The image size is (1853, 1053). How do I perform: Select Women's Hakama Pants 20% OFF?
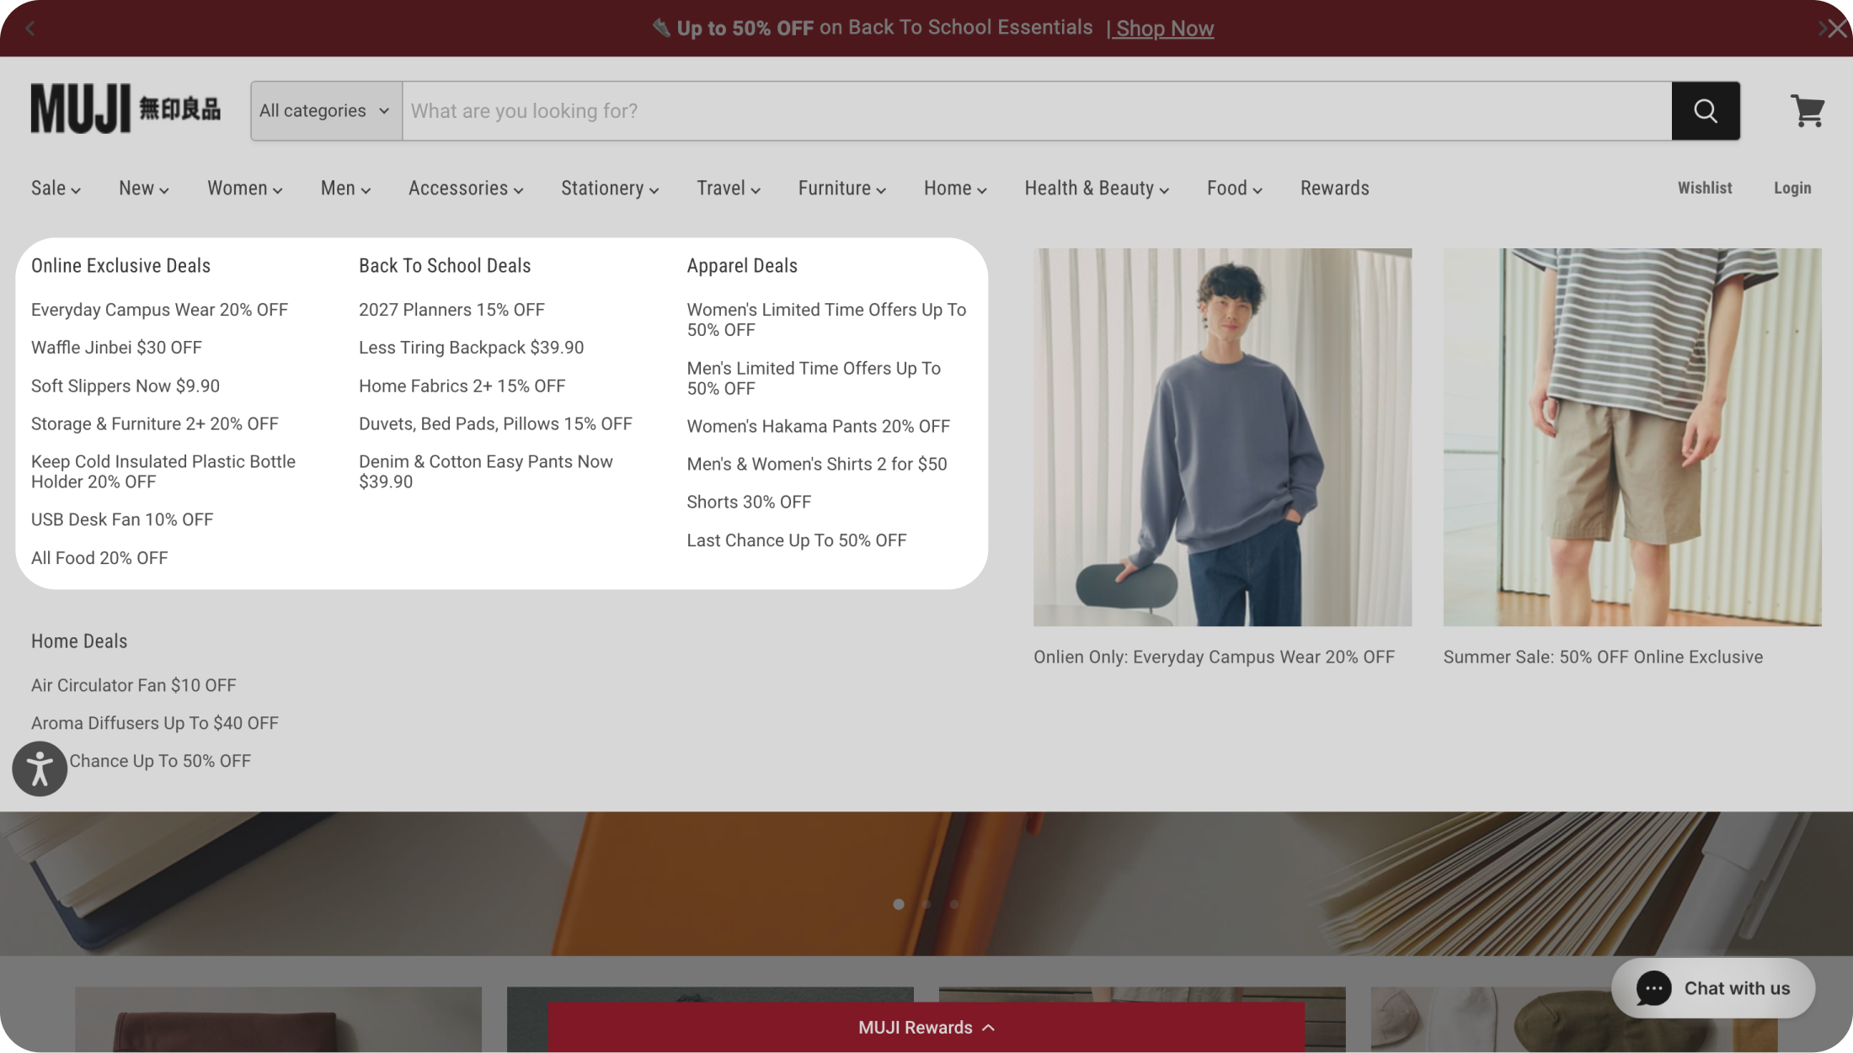(818, 427)
